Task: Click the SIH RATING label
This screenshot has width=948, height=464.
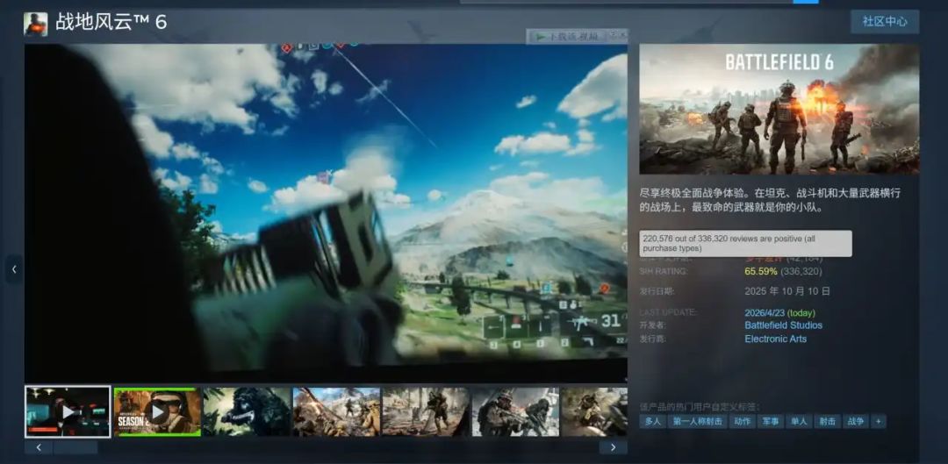Action: 664,272
